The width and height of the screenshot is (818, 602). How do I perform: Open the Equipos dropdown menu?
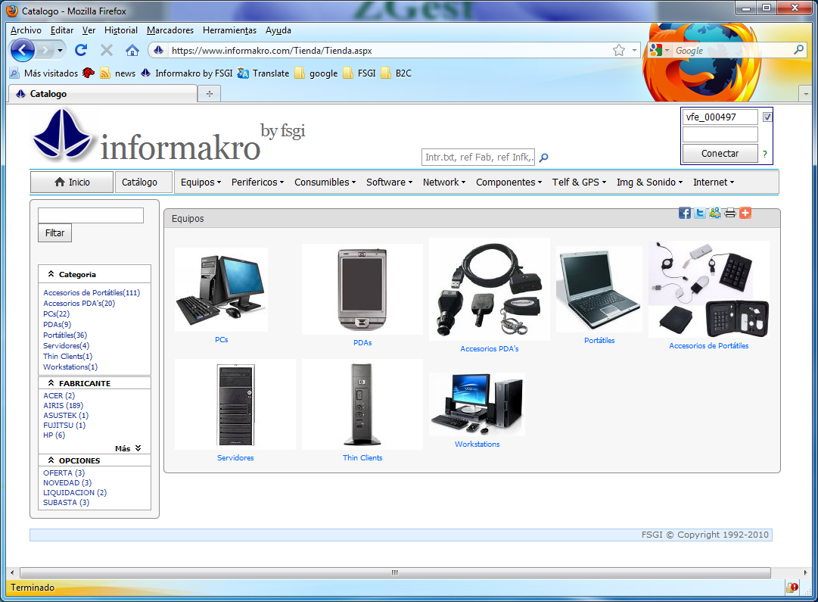(x=201, y=182)
